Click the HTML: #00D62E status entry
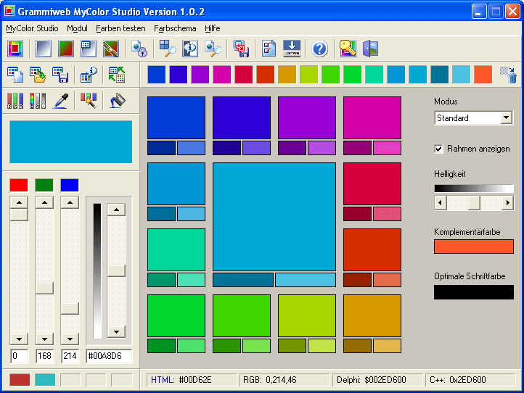This screenshot has height=393, width=524. [192, 380]
